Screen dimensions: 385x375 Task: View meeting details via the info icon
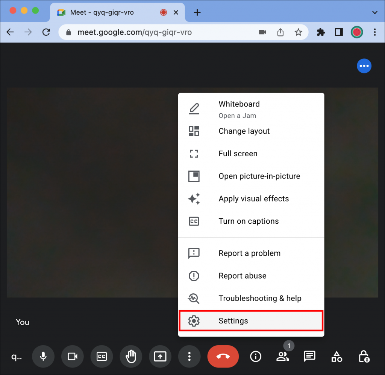[x=256, y=357]
